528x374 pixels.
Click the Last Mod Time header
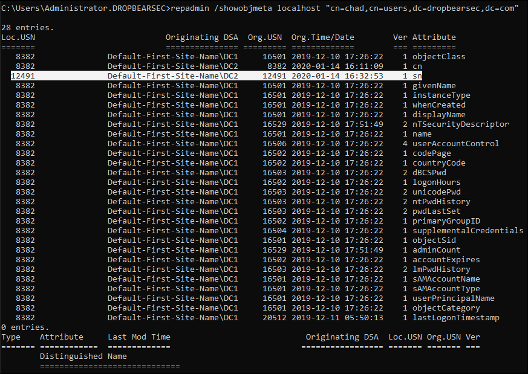(x=139, y=337)
